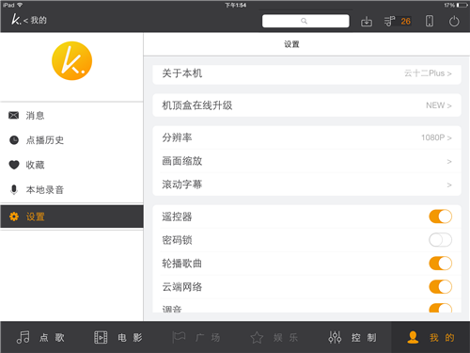Click the 轮播歌曲 label
This screenshot has height=353, width=470.
(x=182, y=264)
